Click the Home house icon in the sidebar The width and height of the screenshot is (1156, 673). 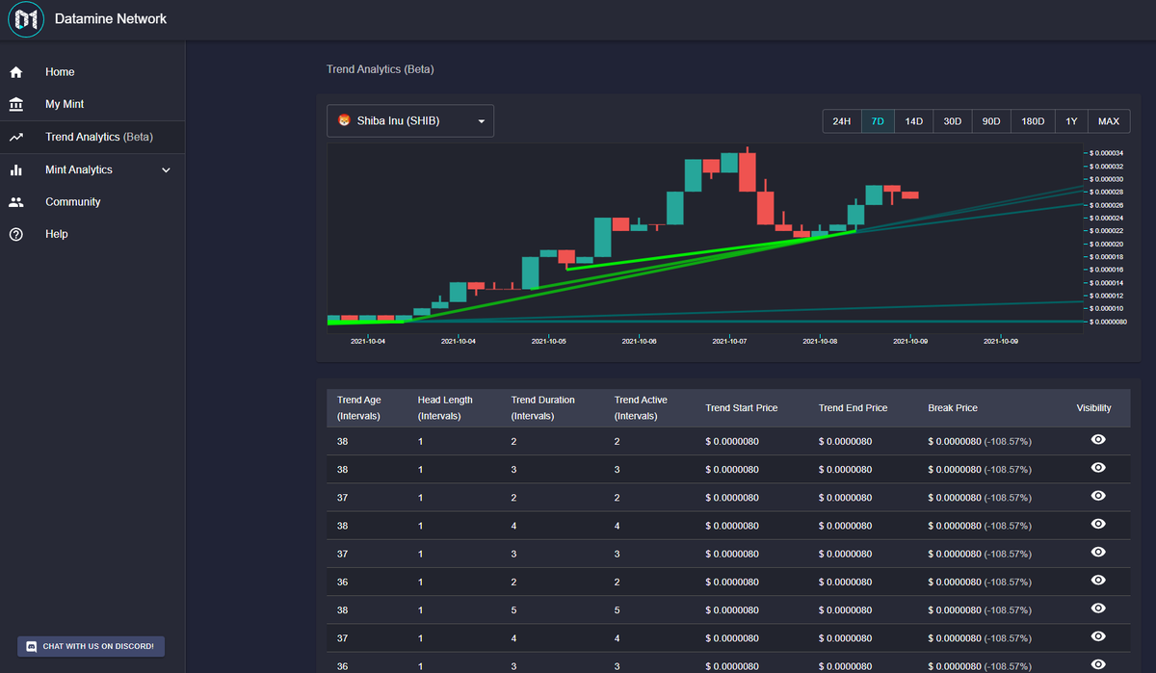(x=15, y=72)
